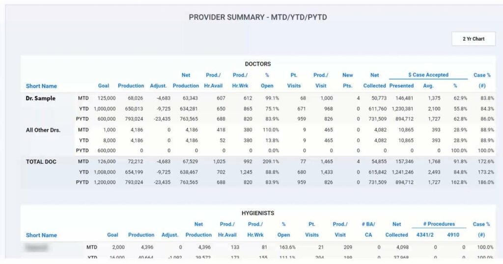Select Prod./Hr.Avail header in Hygienists table
The height and width of the screenshot is (264, 503).
pyautogui.click(x=227, y=229)
